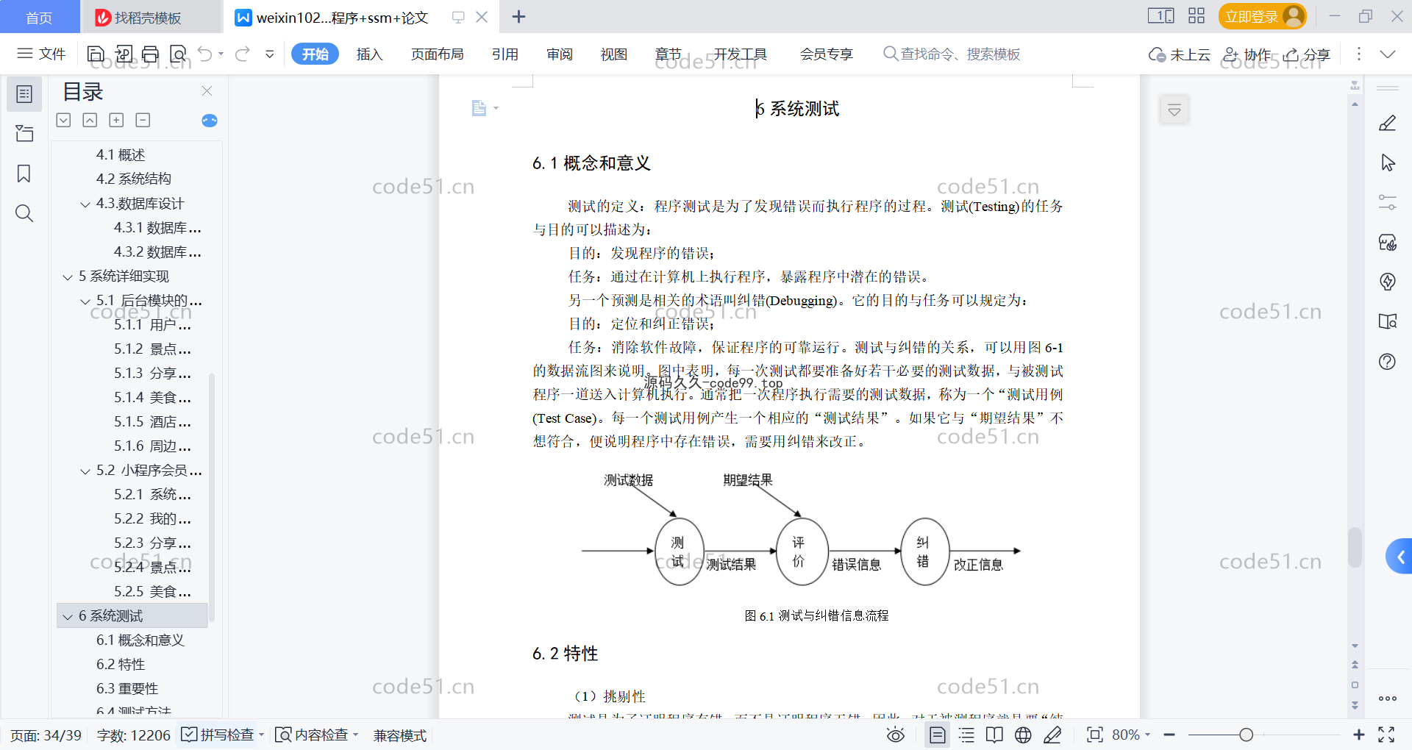
Task: Collapse the 5.1 后台模块 tree node
Action: [85, 301]
